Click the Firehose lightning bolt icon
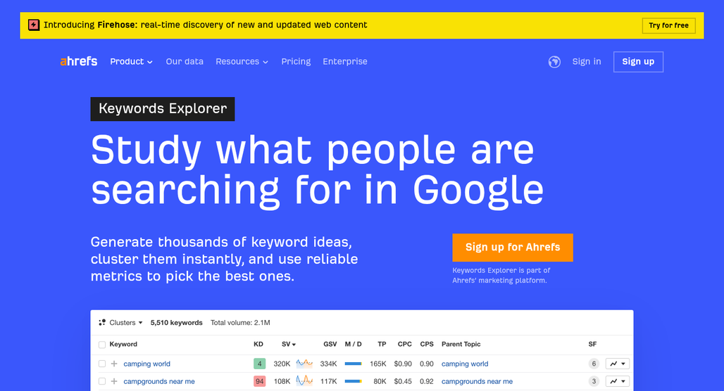The width and height of the screenshot is (724, 391). point(34,25)
